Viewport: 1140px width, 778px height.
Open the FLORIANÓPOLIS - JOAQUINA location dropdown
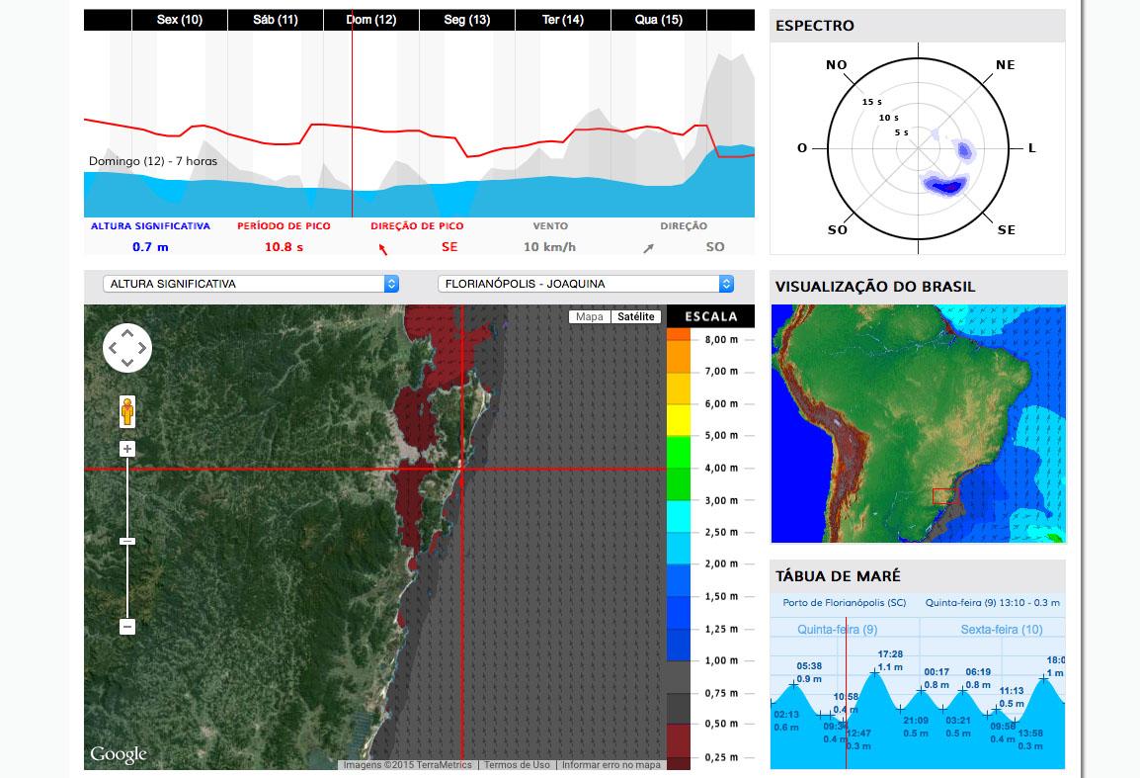(585, 284)
